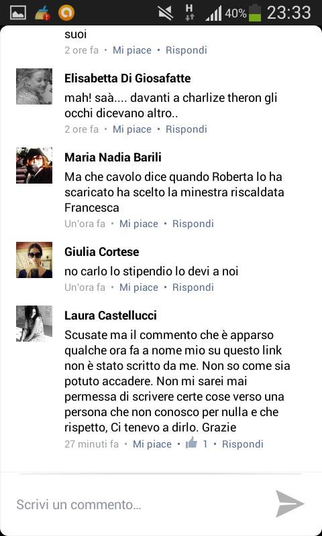
Task: Open the gallery notification icon in status bar
Action: tap(18, 13)
